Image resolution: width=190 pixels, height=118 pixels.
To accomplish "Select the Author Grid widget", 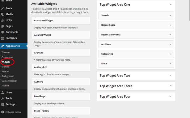I will [61, 67].
